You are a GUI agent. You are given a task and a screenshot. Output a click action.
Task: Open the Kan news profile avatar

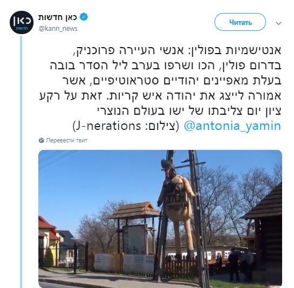[22, 22]
